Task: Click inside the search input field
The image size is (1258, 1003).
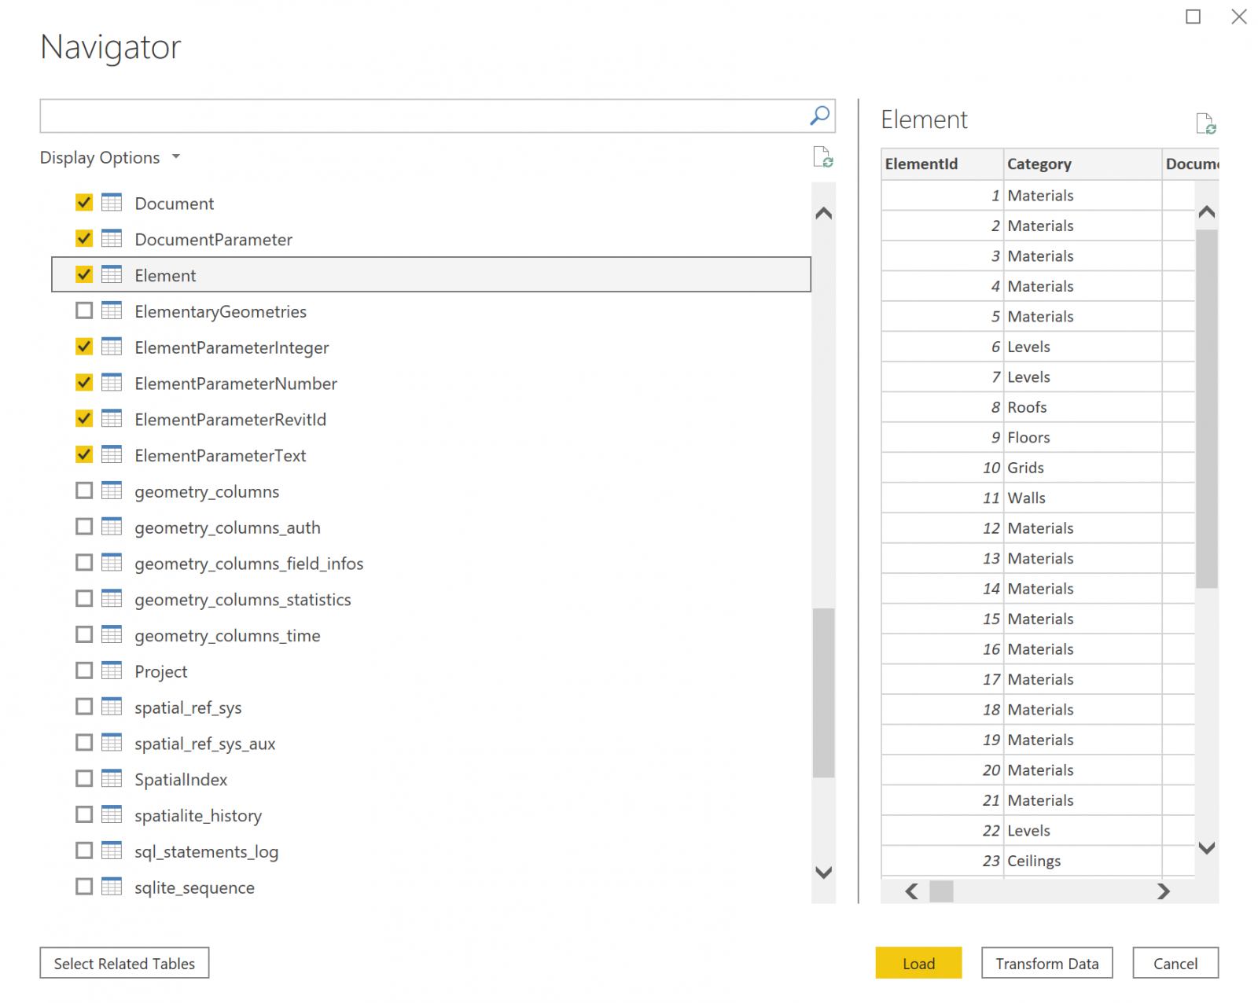Action: (x=393, y=115)
